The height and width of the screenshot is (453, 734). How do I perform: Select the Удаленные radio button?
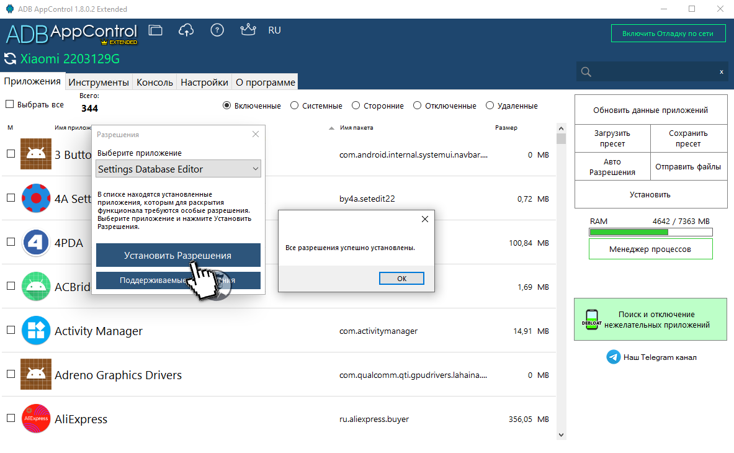click(x=490, y=105)
